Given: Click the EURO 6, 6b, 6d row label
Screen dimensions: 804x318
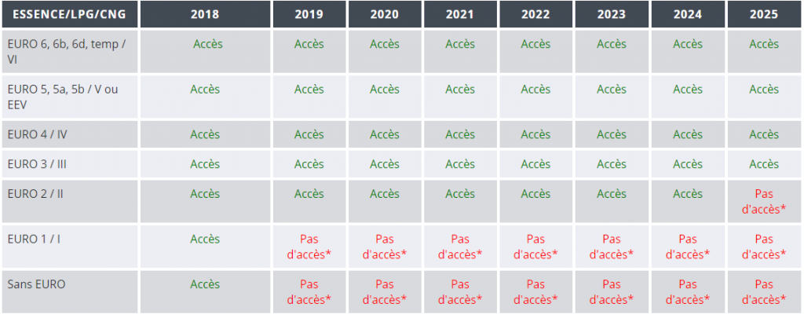Looking at the screenshot, I should pyautogui.click(x=67, y=52).
